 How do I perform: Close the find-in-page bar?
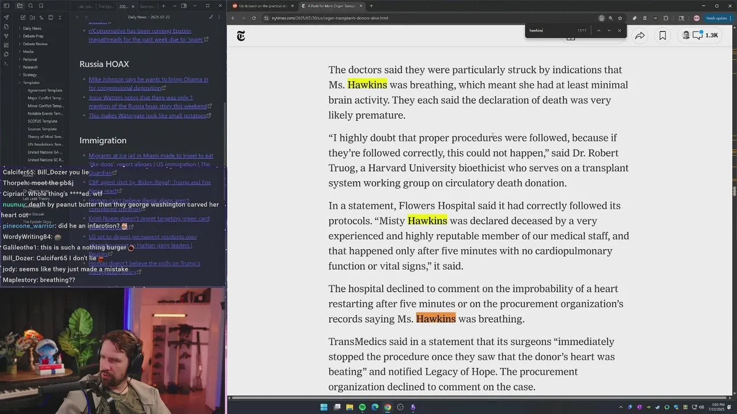click(x=620, y=30)
